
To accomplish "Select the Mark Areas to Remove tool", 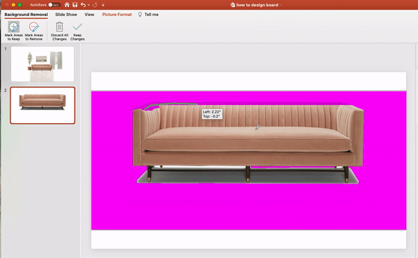I will point(34,31).
